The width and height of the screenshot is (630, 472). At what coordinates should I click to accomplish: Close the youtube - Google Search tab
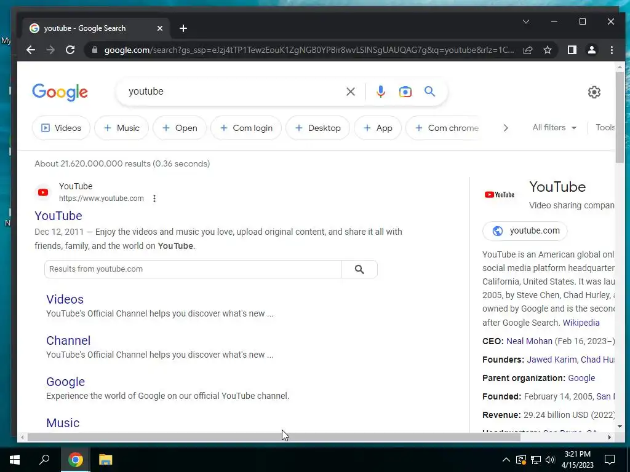(x=160, y=28)
